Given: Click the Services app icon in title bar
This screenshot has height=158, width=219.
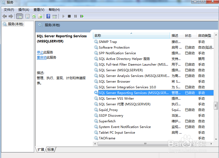Looking at the screenshot, I should [x=3, y=2].
